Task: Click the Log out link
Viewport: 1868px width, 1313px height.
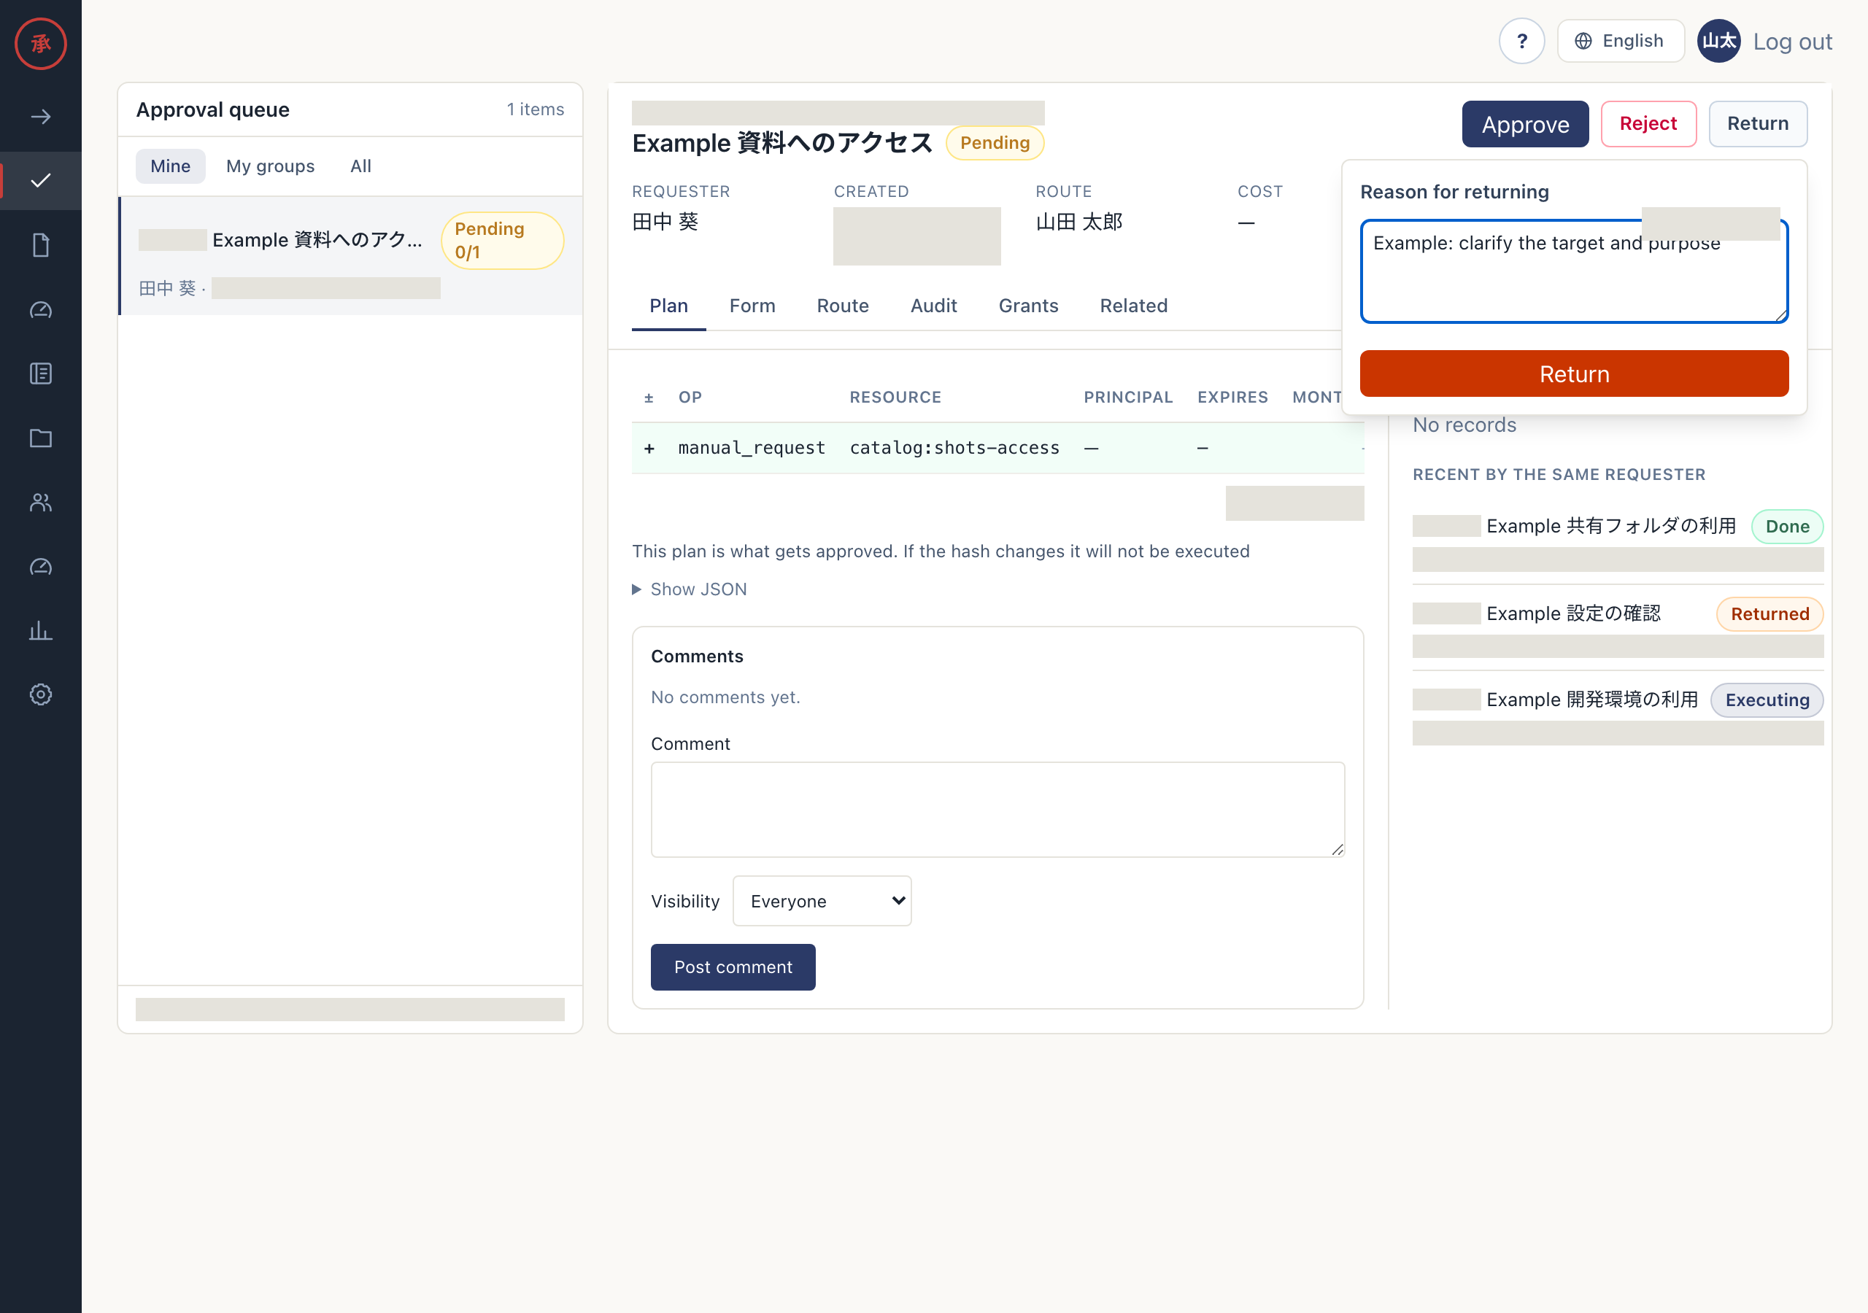Action: [x=1791, y=42]
